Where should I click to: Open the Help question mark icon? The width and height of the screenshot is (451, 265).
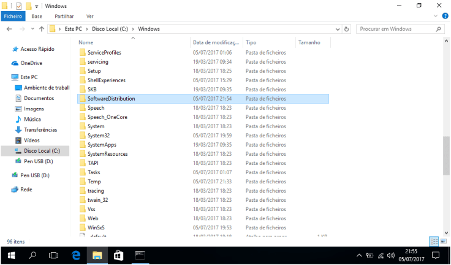pos(445,16)
